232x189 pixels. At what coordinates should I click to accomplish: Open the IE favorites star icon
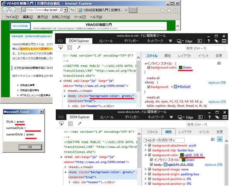(x=169, y=10)
